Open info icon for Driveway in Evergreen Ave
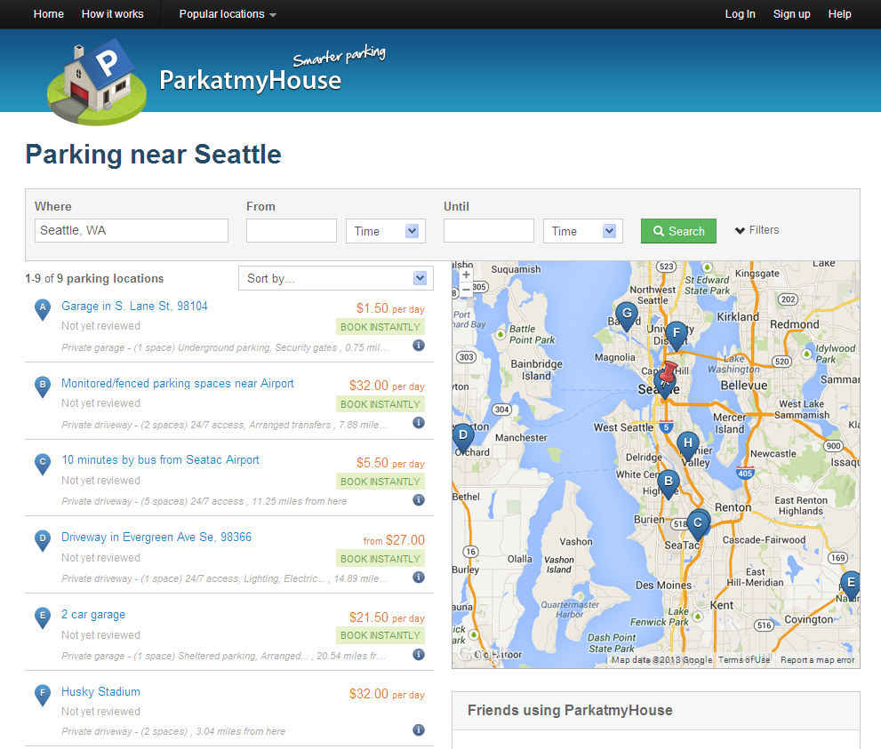The height and width of the screenshot is (749, 881). (x=419, y=578)
